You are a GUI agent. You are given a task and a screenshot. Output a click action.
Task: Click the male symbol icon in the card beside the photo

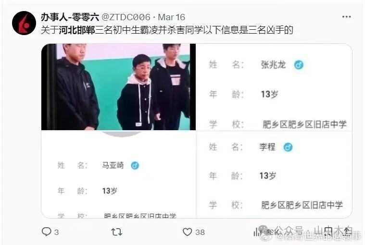[x=299, y=65]
